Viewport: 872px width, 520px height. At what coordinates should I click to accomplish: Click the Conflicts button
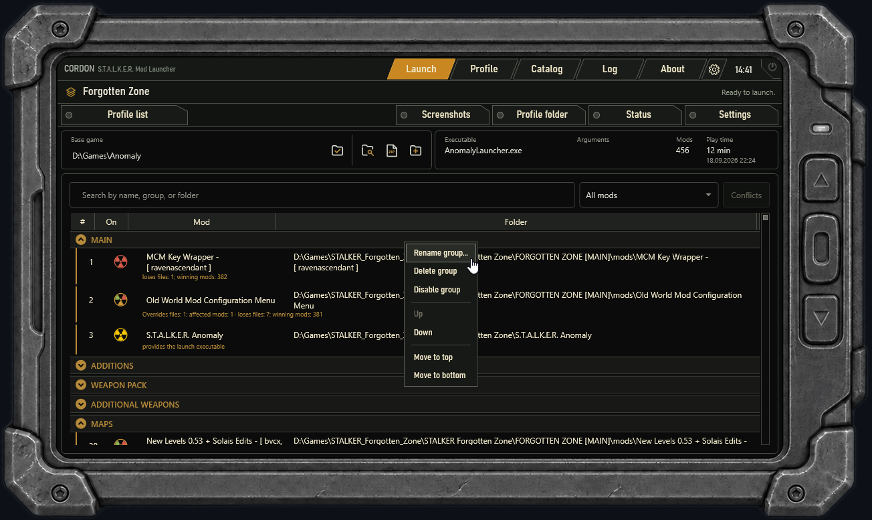coord(746,195)
